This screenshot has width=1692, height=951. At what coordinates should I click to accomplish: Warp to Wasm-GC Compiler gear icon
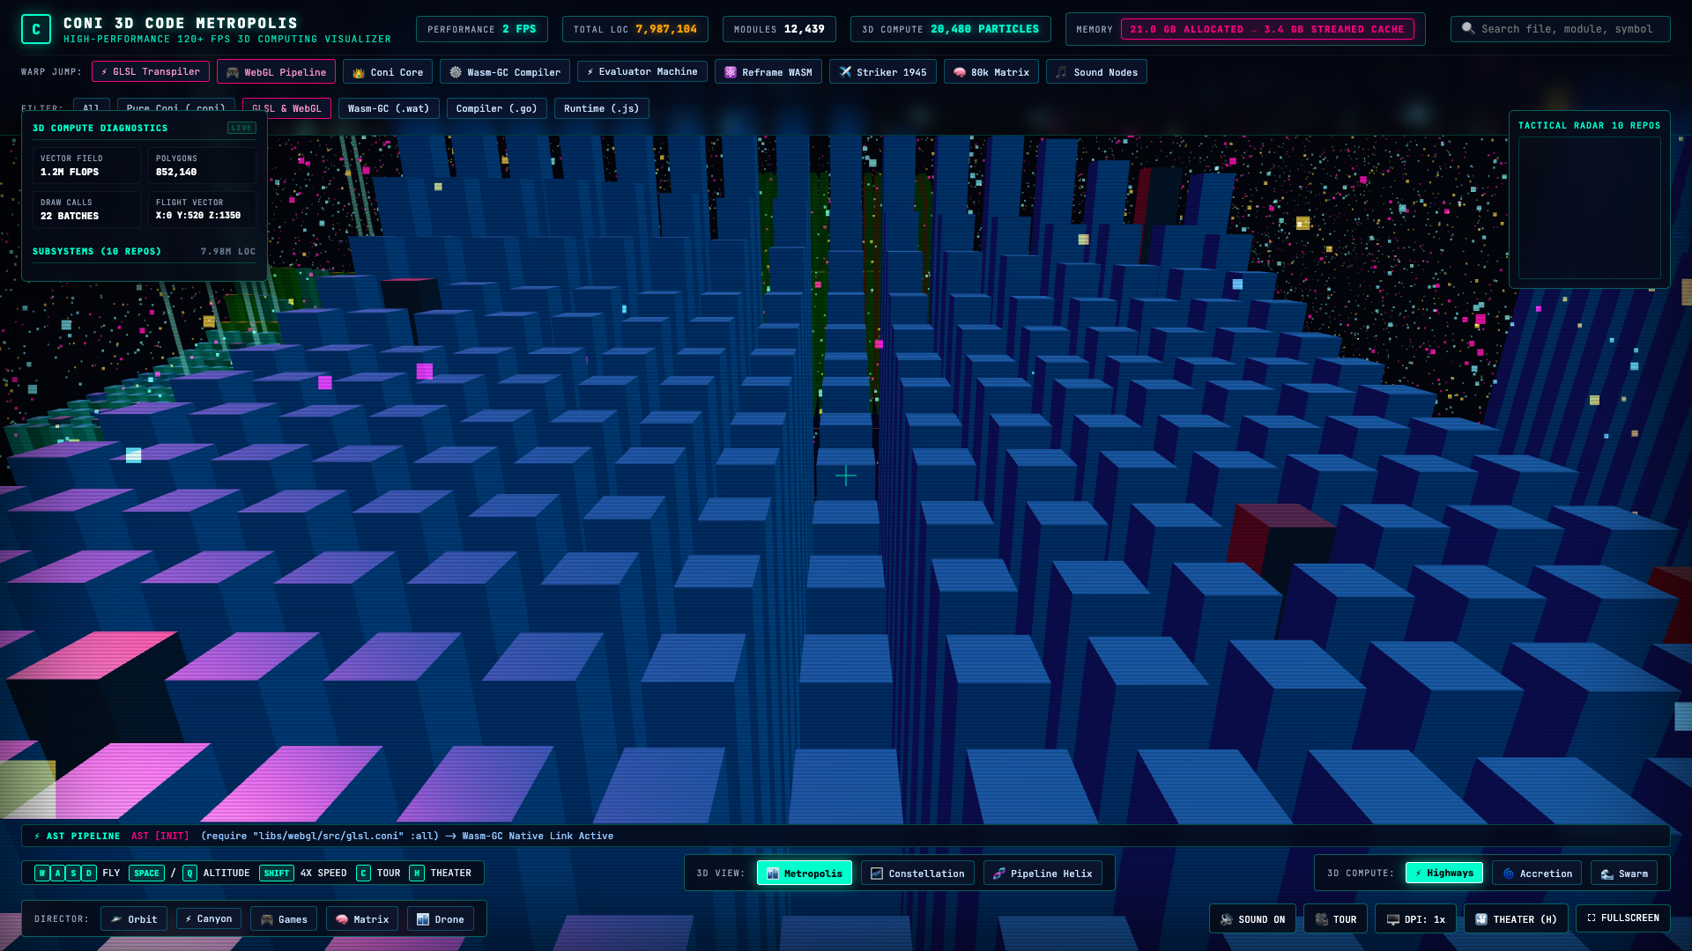tap(456, 72)
